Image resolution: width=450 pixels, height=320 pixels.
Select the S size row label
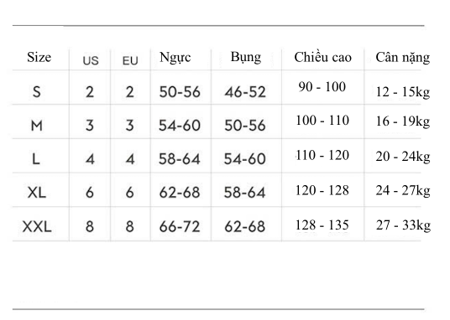click(x=36, y=92)
